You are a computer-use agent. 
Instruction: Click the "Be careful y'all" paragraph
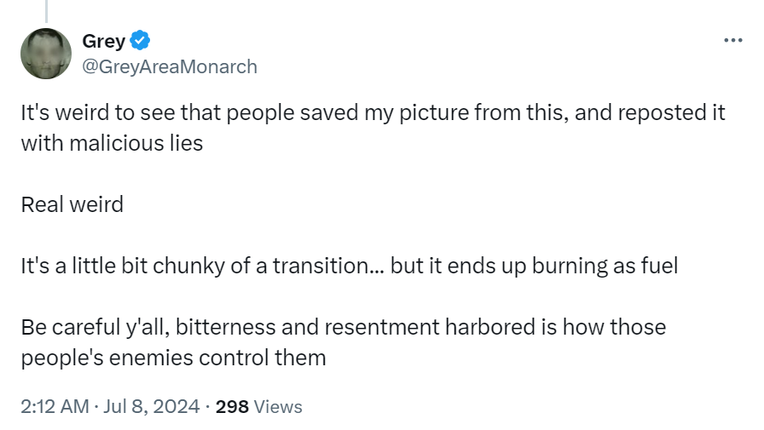(x=343, y=327)
